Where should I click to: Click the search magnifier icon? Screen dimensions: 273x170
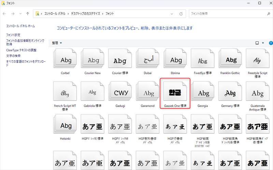(269, 14)
